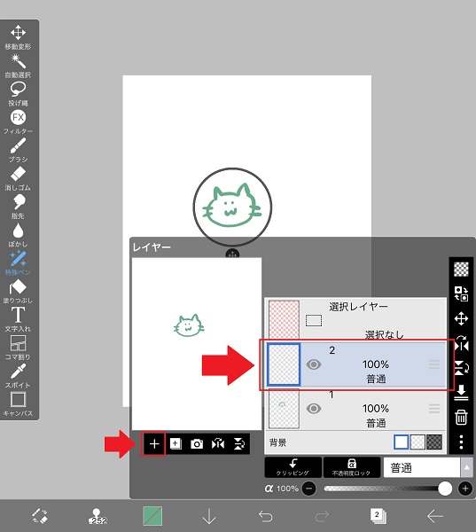Image resolution: width=476 pixels, height=532 pixels.
Task: Select the 消しゴム eraser tool
Action: [x=18, y=178]
